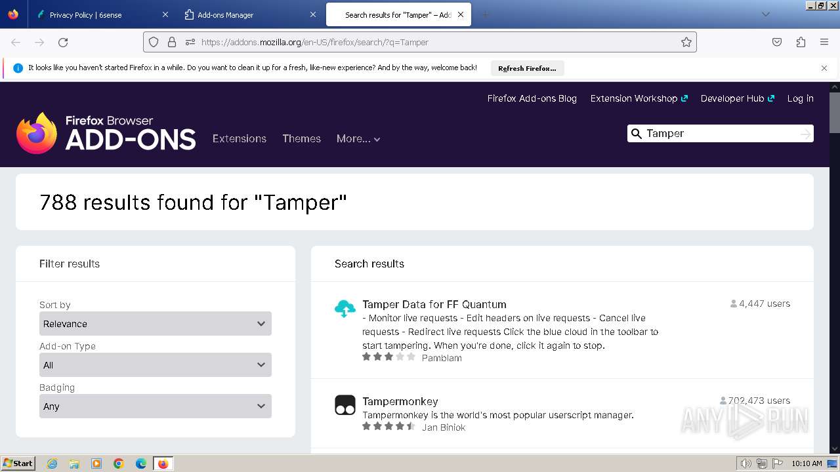Click Tamper Data cloud icon
840x472 pixels.
(345, 308)
